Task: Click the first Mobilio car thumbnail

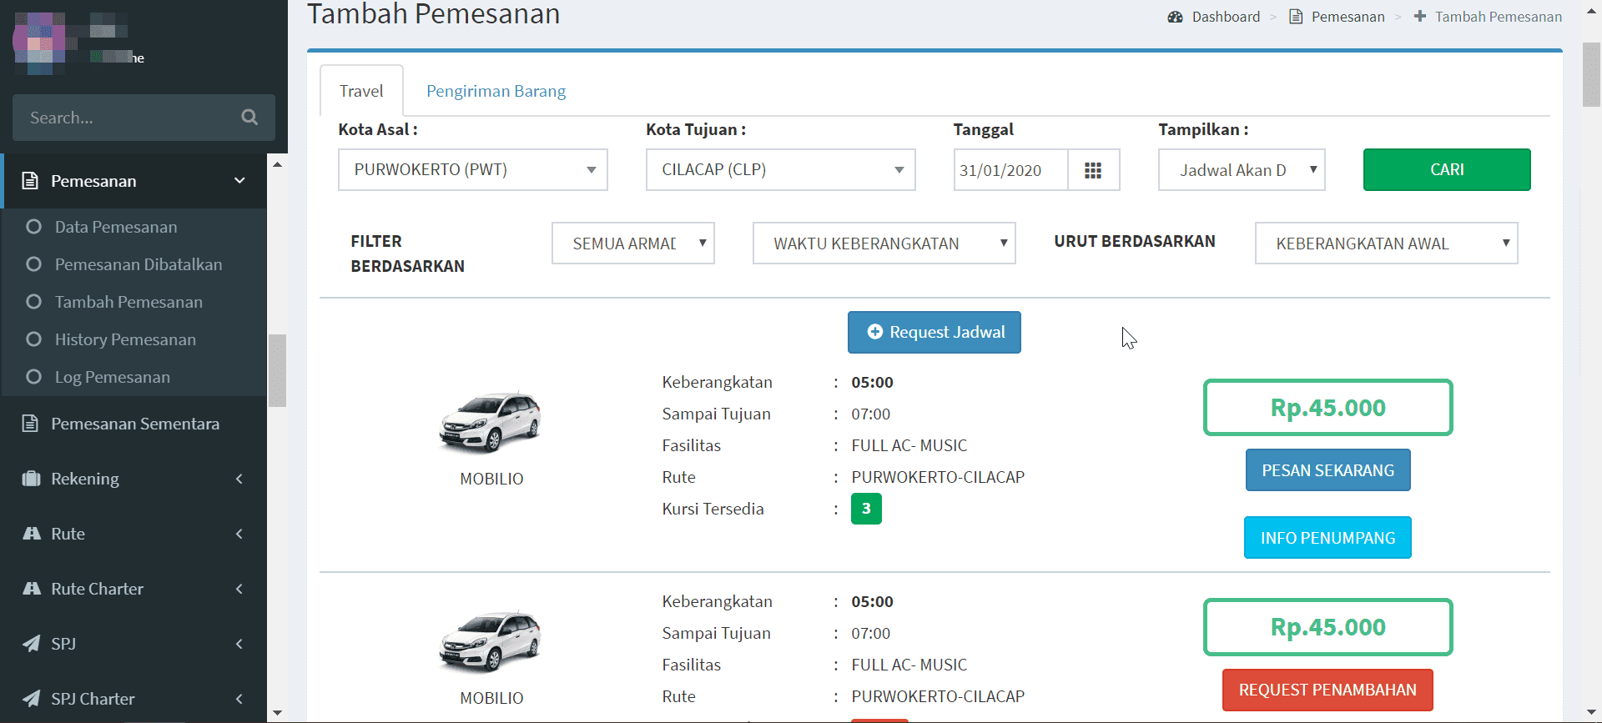Action: coord(491,422)
